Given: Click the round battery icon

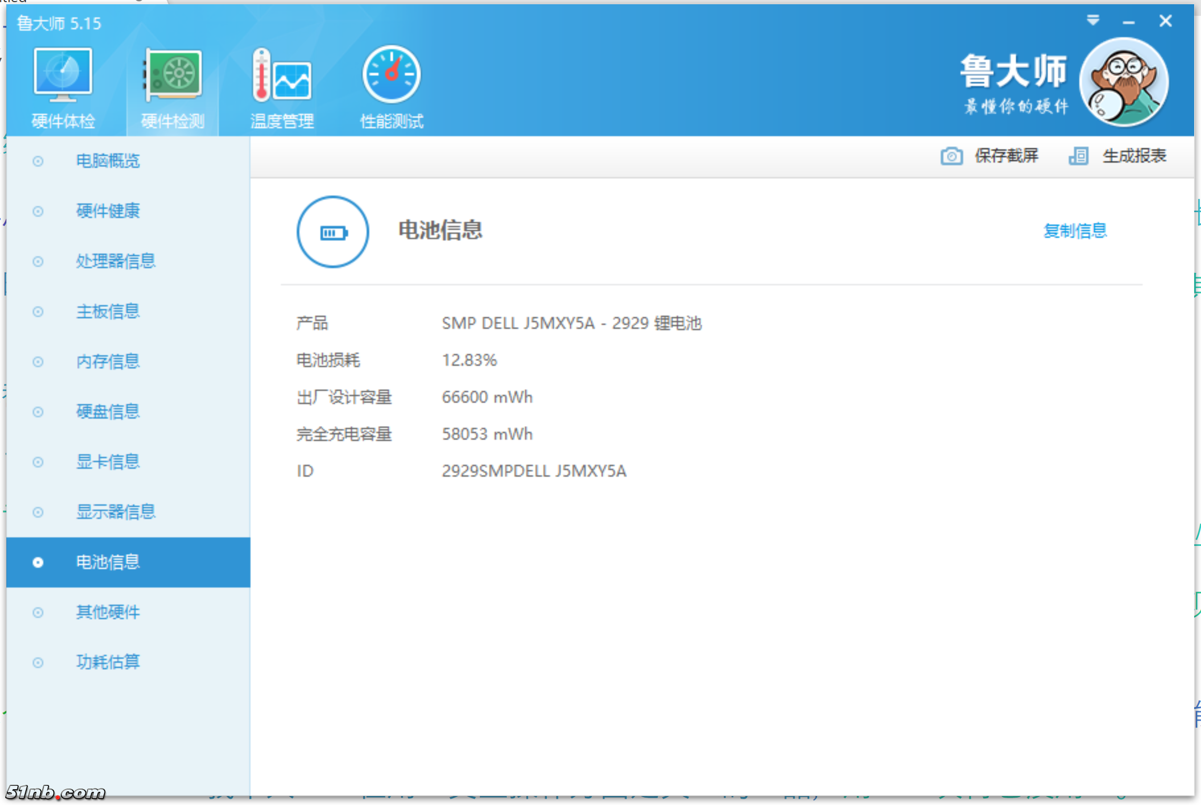Looking at the screenshot, I should [x=333, y=232].
